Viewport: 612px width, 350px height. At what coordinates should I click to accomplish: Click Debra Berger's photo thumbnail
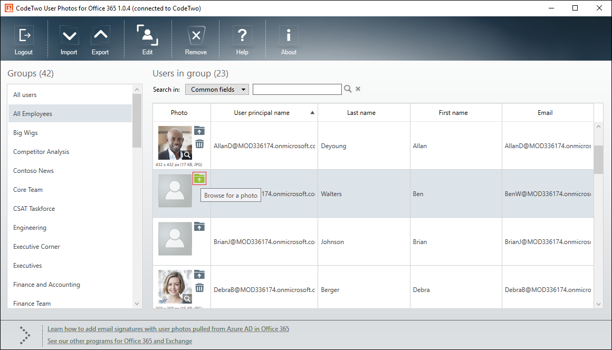click(x=175, y=286)
